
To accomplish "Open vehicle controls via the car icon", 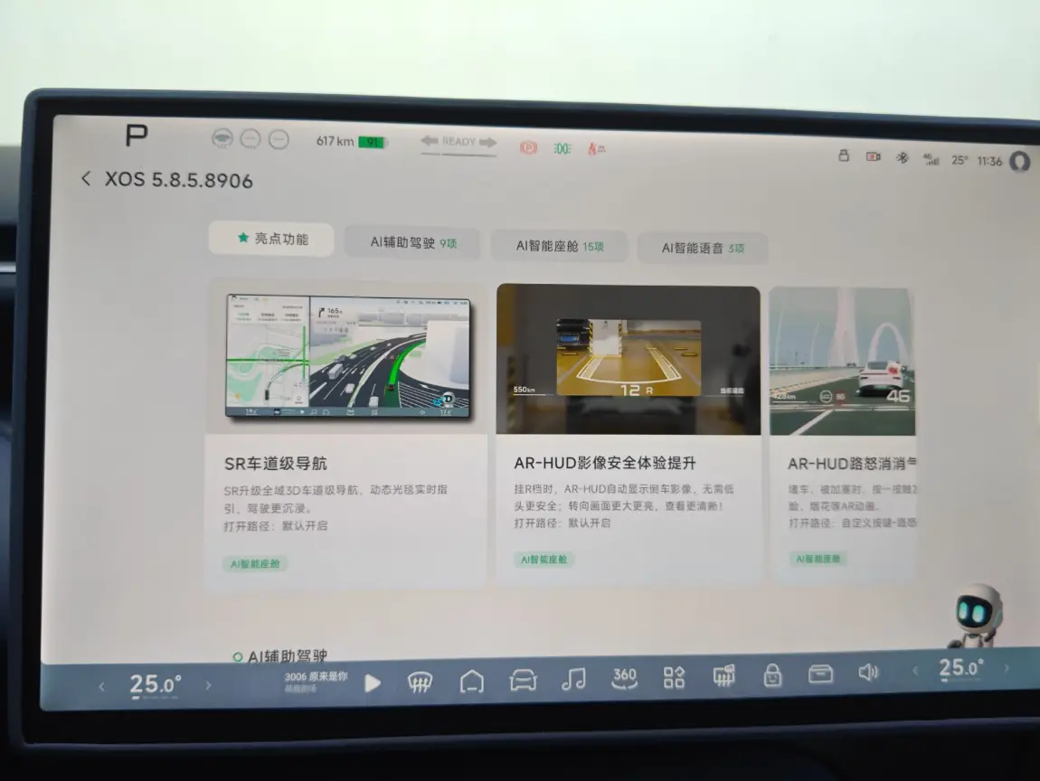I will tap(523, 681).
